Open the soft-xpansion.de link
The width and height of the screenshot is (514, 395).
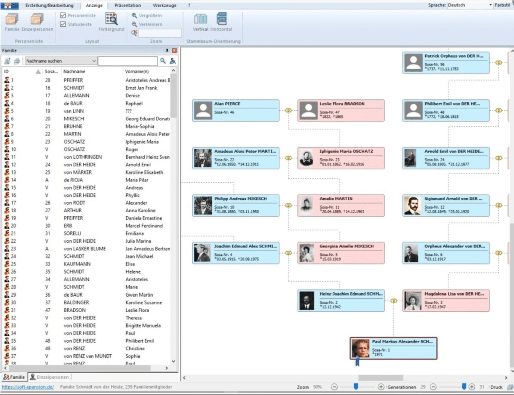(28, 387)
